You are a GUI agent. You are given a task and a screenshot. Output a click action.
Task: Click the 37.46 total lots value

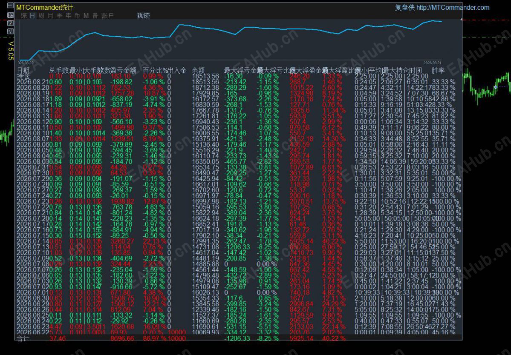point(58,338)
